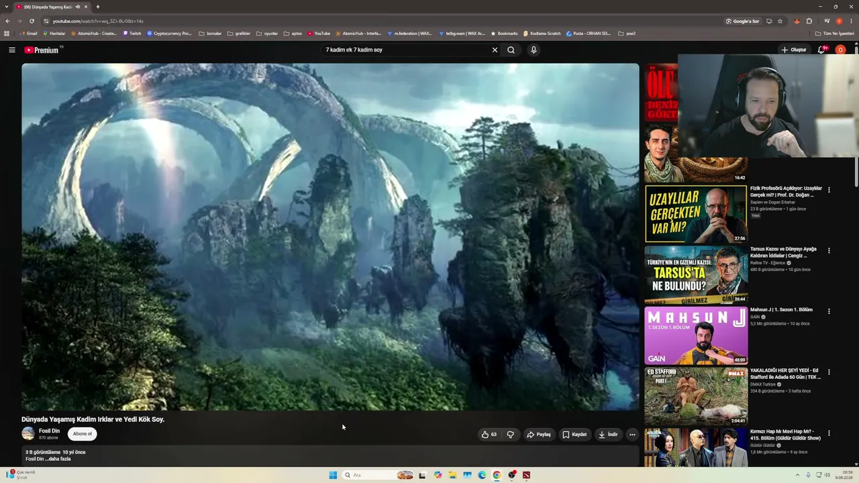Open YouTube notifications bell

[x=821, y=50]
